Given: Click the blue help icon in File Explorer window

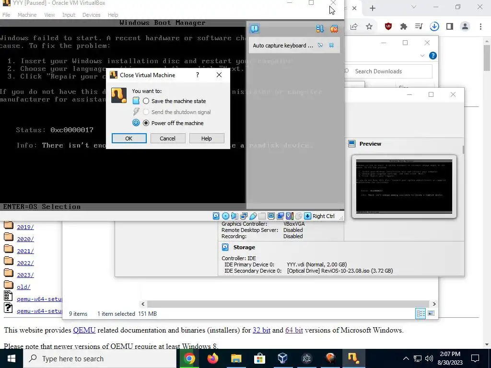Looking at the screenshot, I should pyautogui.click(x=433, y=56).
